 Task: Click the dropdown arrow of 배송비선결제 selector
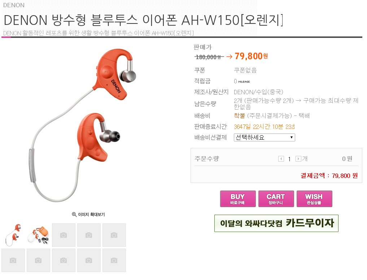click(292, 137)
